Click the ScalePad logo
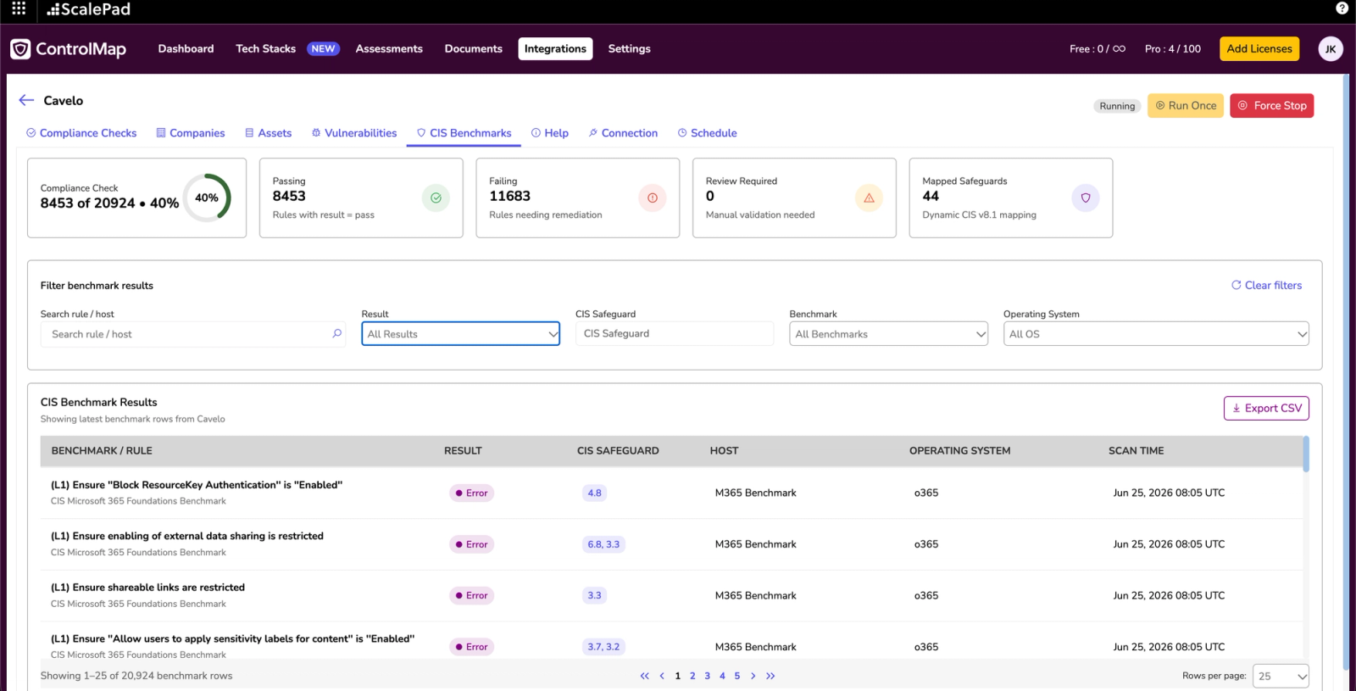The height and width of the screenshot is (691, 1356). (x=89, y=9)
